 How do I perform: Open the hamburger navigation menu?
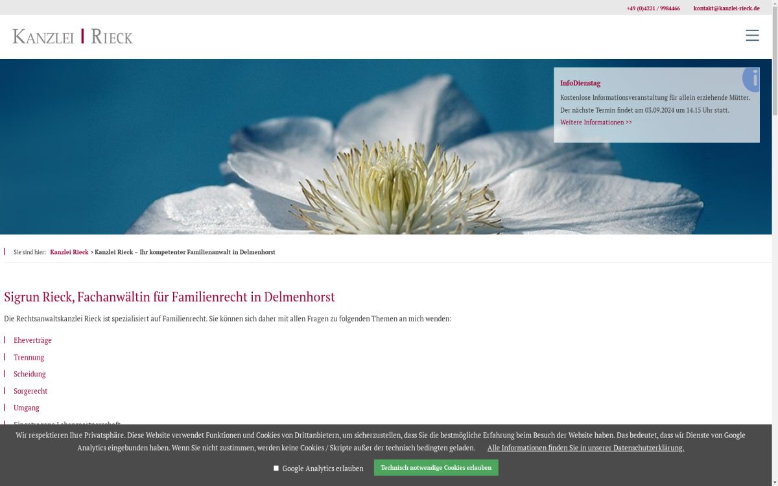pyautogui.click(x=752, y=36)
